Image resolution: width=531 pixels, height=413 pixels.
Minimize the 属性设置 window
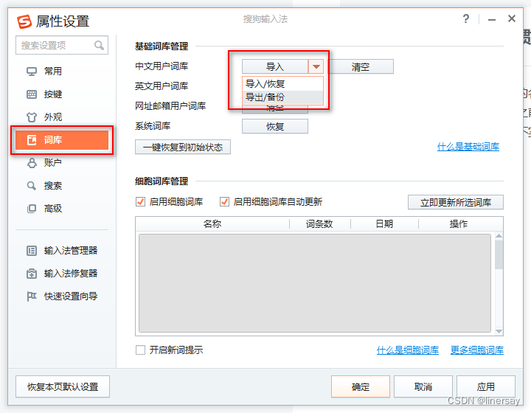492,20
